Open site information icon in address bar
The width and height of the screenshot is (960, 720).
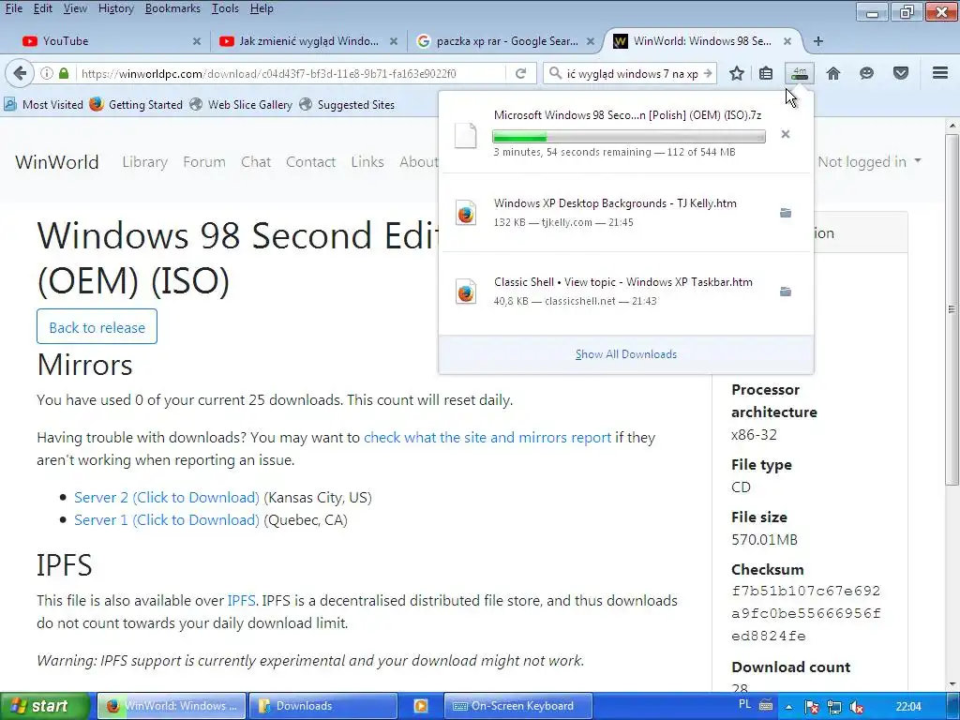[47, 73]
